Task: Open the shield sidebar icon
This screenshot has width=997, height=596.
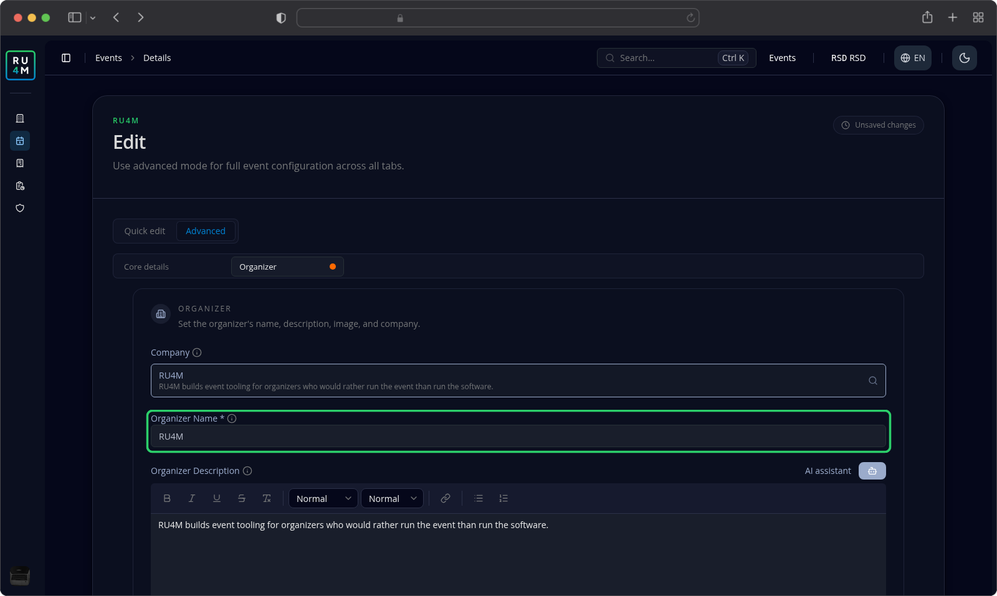Action: tap(20, 208)
